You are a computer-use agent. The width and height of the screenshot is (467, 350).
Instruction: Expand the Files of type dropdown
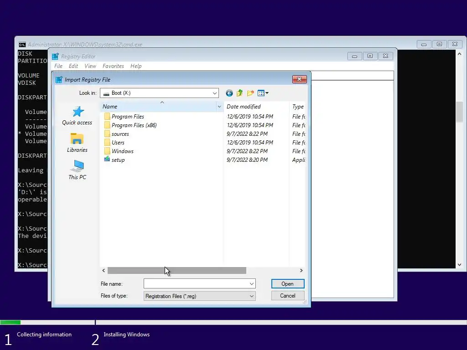pos(252,296)
